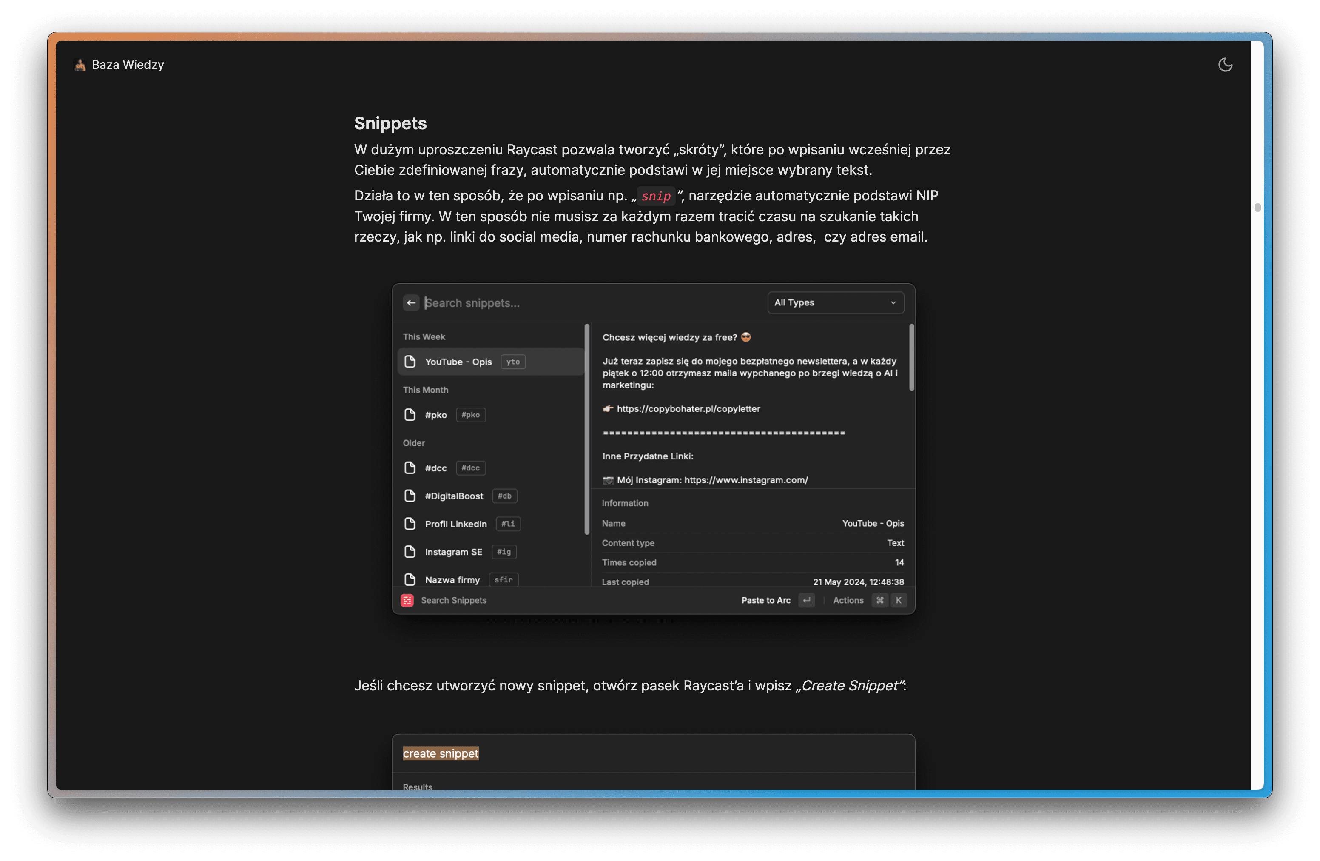The width and height of the screenshot is (1320, 861).
Task: Click the Results label in second screenshot
Action: pos(418,786)
